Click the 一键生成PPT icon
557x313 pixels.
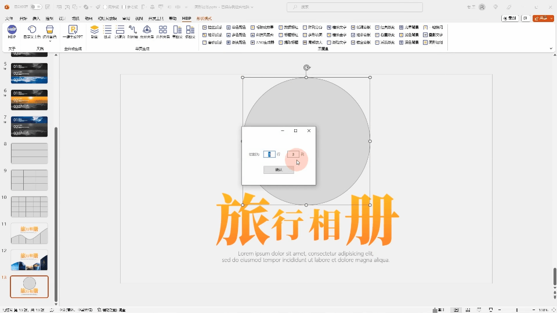pos(73,30)
